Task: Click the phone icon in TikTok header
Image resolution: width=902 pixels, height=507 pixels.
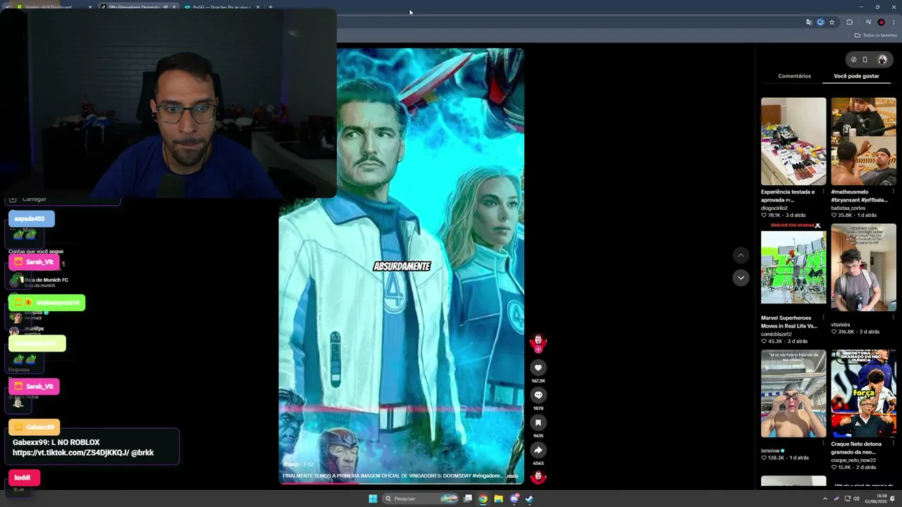Action: pos(865,59)
